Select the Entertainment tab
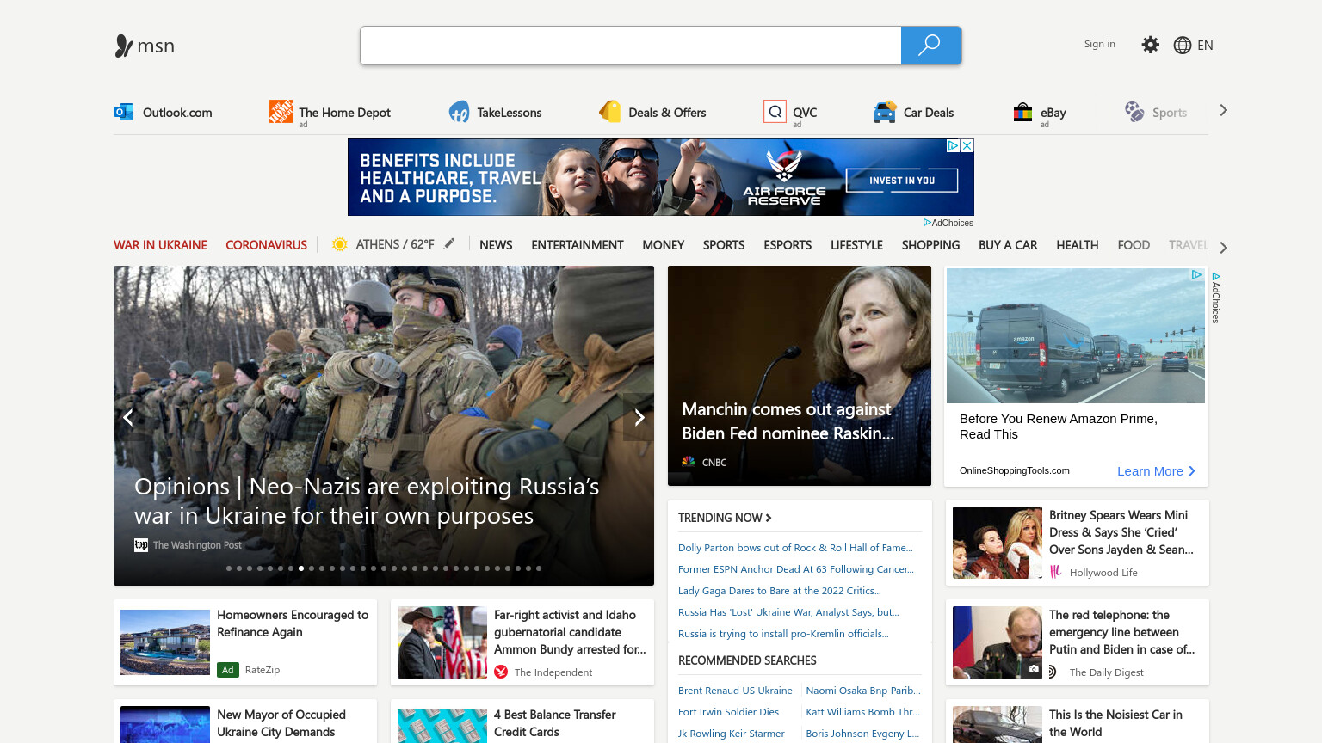Screen dimensions: 1322x743 pyautogui.click(x=578, y=245)
